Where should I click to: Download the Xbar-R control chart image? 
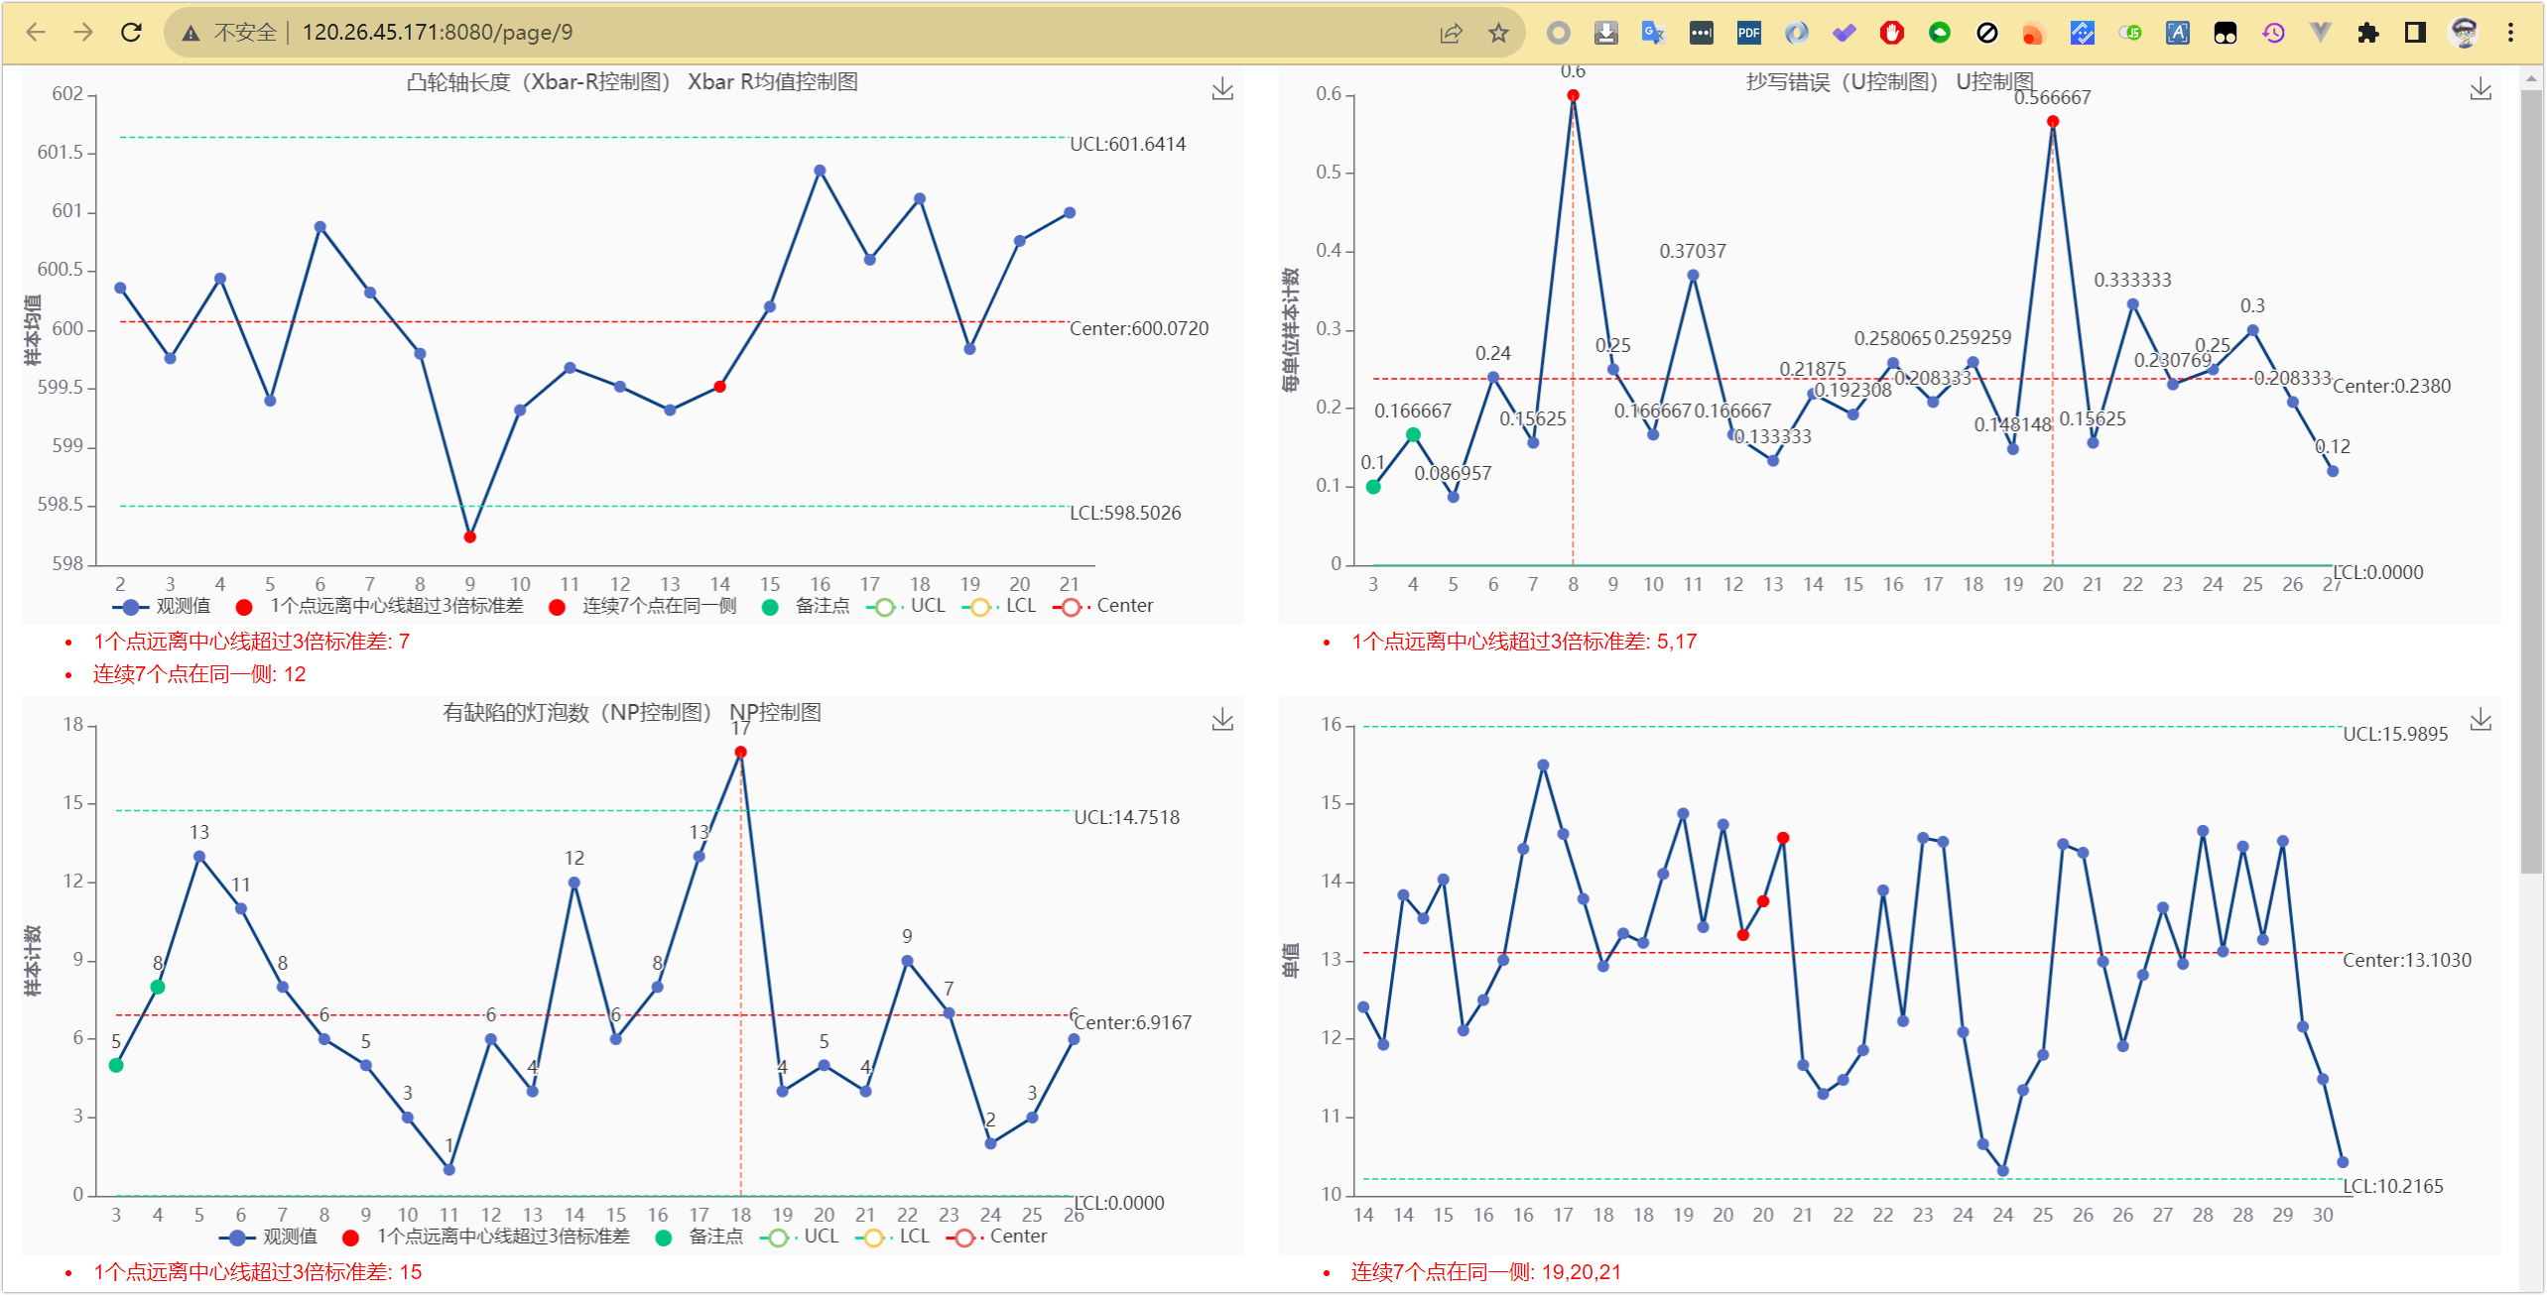[x=1222, y=89]
